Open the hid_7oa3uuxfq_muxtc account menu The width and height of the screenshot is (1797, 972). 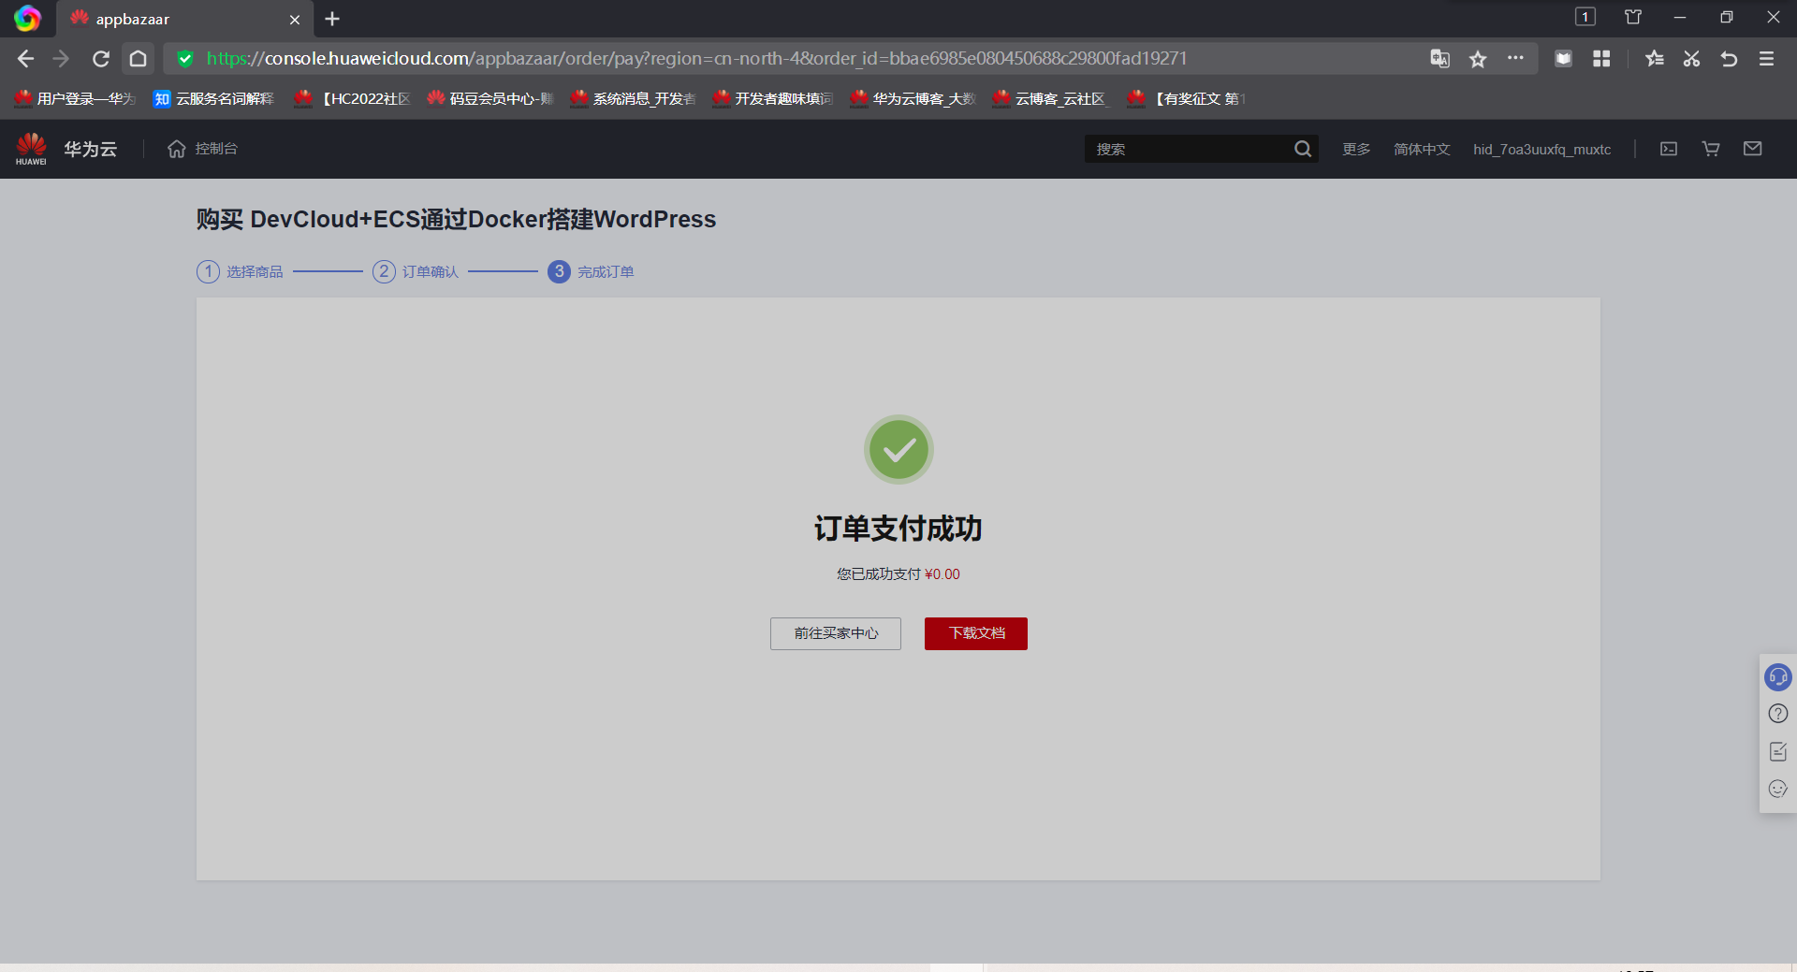click(x=1541, y=150)
